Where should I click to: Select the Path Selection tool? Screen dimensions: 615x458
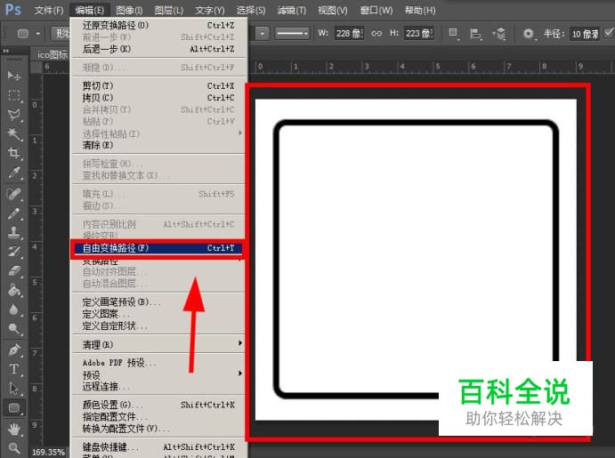click(14, 389)
